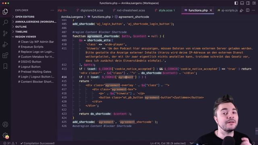The width and height of the screenshot is (258, 145).
Task: Open editor More Actions ellipsis
Action: [x=254, y=10]
